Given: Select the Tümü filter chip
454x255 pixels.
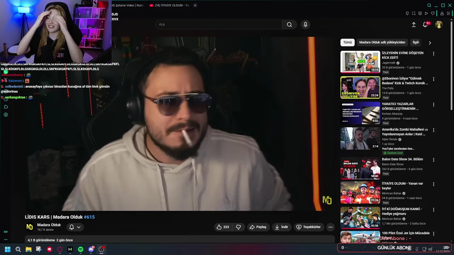Looking at the screenshot, I should point(348,42).
